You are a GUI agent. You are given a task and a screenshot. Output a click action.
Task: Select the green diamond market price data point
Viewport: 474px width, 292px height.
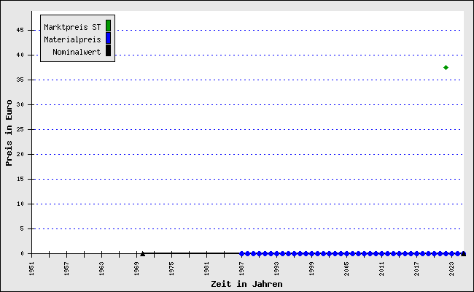pos(446,67)
